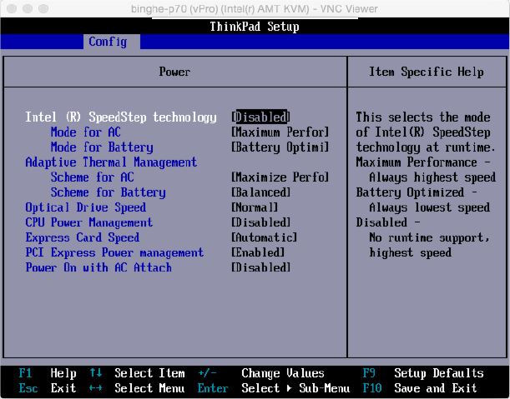This screenshot has width=510, height=399.
Task: Toggle the CPU Power Management [Disabled] value
Action: tap(261, 222)
